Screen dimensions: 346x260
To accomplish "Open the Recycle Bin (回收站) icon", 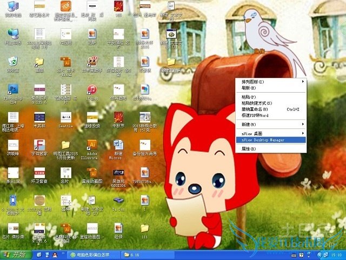I will (x=13, y=62).
